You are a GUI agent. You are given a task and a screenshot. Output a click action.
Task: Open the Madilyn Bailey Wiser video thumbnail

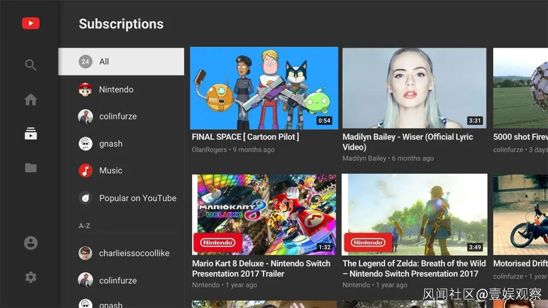pos(414,88)
